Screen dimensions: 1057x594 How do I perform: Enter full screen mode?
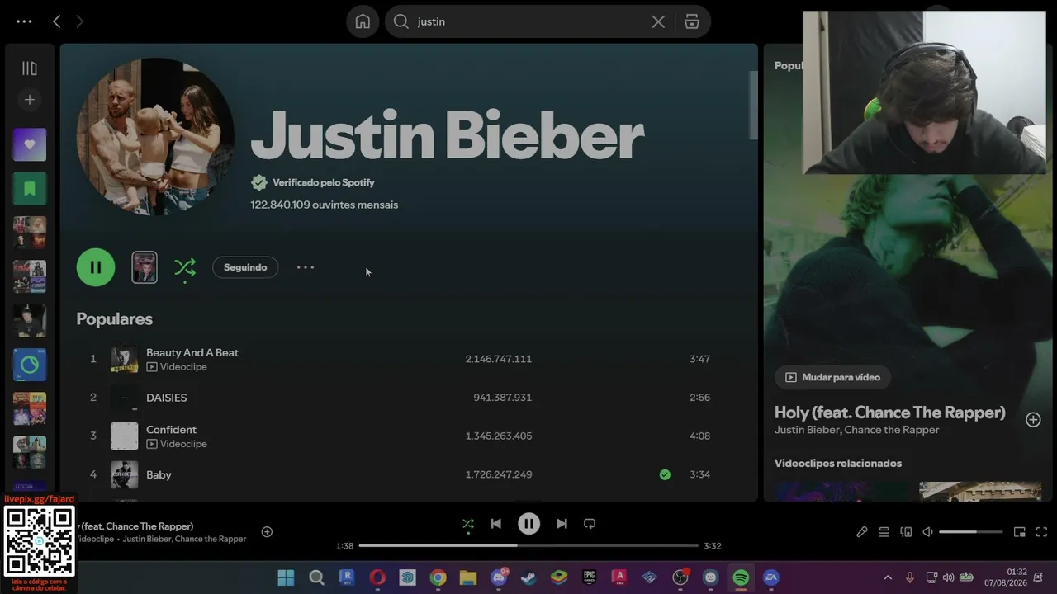point(1041,532)
